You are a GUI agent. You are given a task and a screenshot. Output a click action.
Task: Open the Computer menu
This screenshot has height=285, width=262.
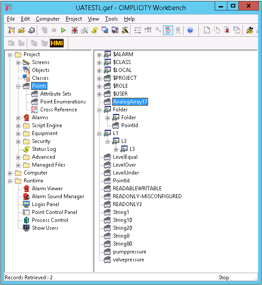click(48, 19)
